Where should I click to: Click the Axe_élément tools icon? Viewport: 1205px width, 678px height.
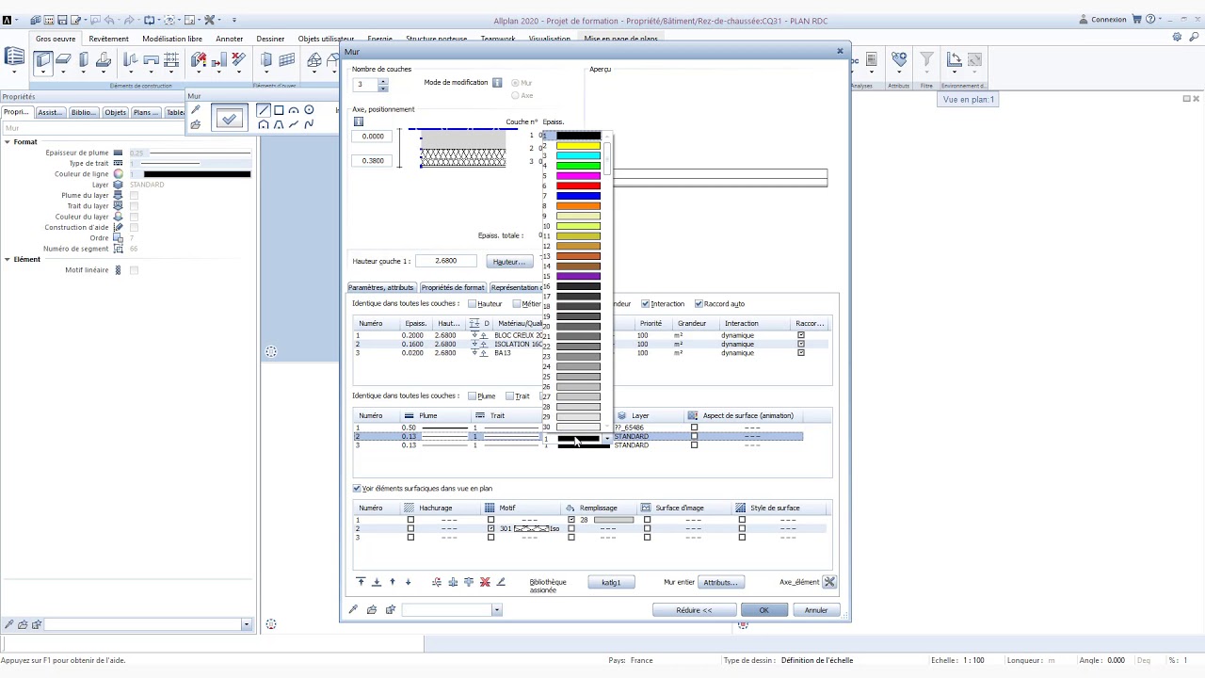(x=829, y=582)
